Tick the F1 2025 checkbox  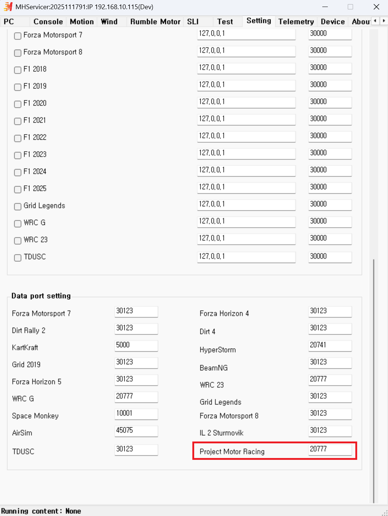(18, 189)
